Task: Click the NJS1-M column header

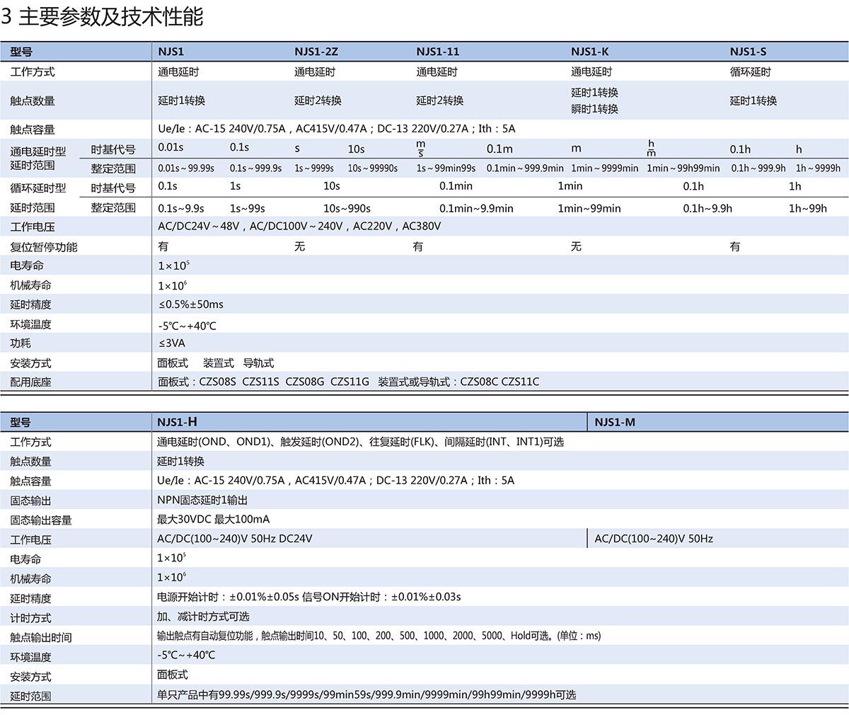Action: point(614,422)
